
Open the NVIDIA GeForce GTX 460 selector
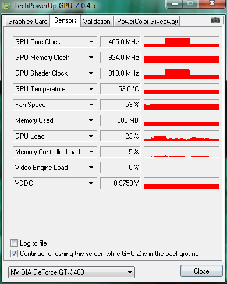pyautogui.click(x=72, y=272)
